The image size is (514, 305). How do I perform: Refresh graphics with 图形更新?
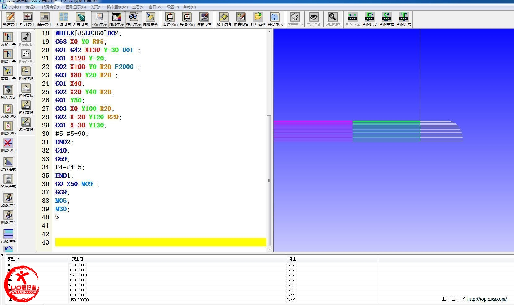150,19
